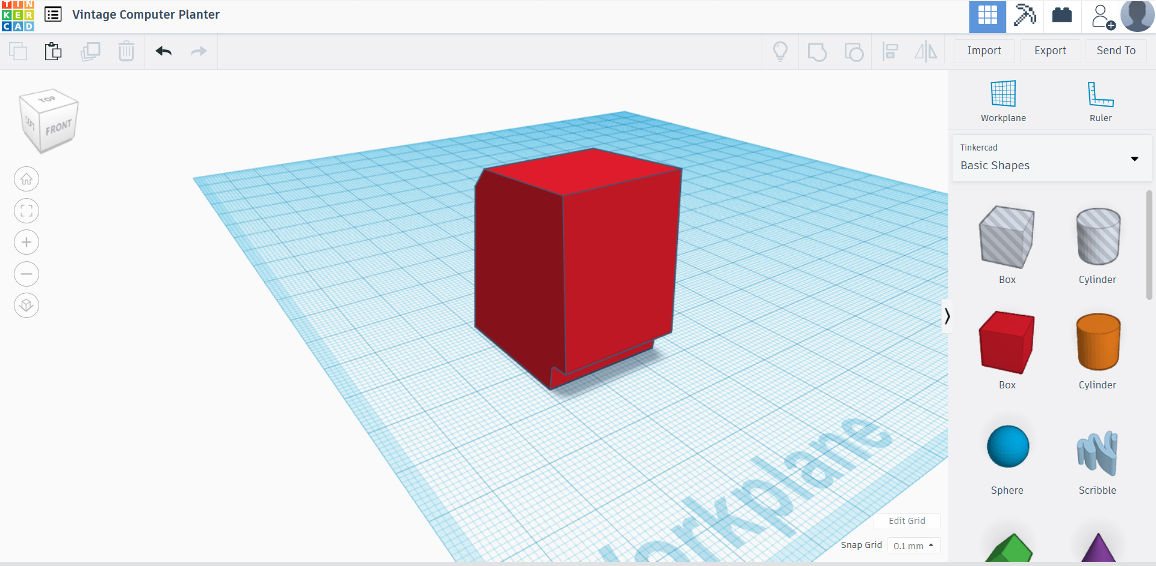Zoom in with the plus button
The height and width of the screenshot is (566, 1156).
[x=26, y=242]
